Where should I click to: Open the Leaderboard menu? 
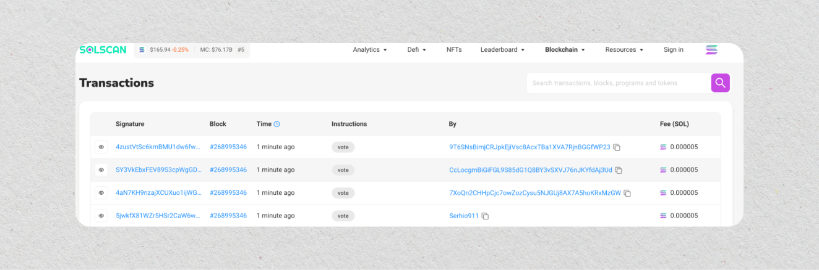[x=502, y=50]
